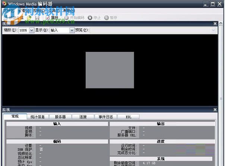Viewport: 225px width, 166px height.
Task: Click the scroll up arrow of vertical scrollbar
Action: (x=221, y=23)
